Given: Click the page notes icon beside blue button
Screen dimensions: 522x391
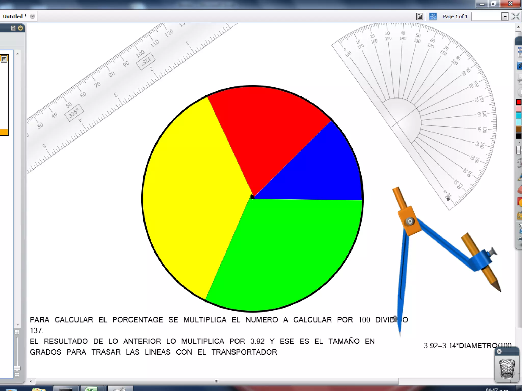Looking at the screenshot, I should (x=420, y=17).
